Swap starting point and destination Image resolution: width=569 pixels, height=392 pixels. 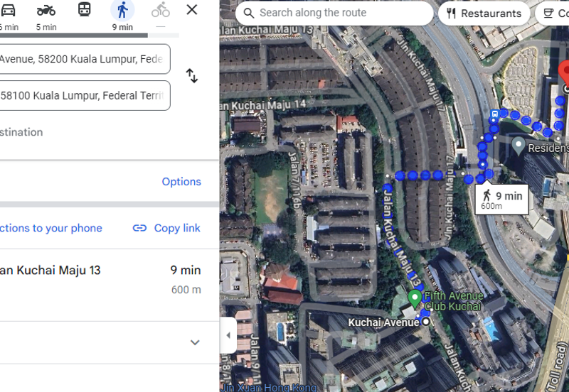pos(192,76)
